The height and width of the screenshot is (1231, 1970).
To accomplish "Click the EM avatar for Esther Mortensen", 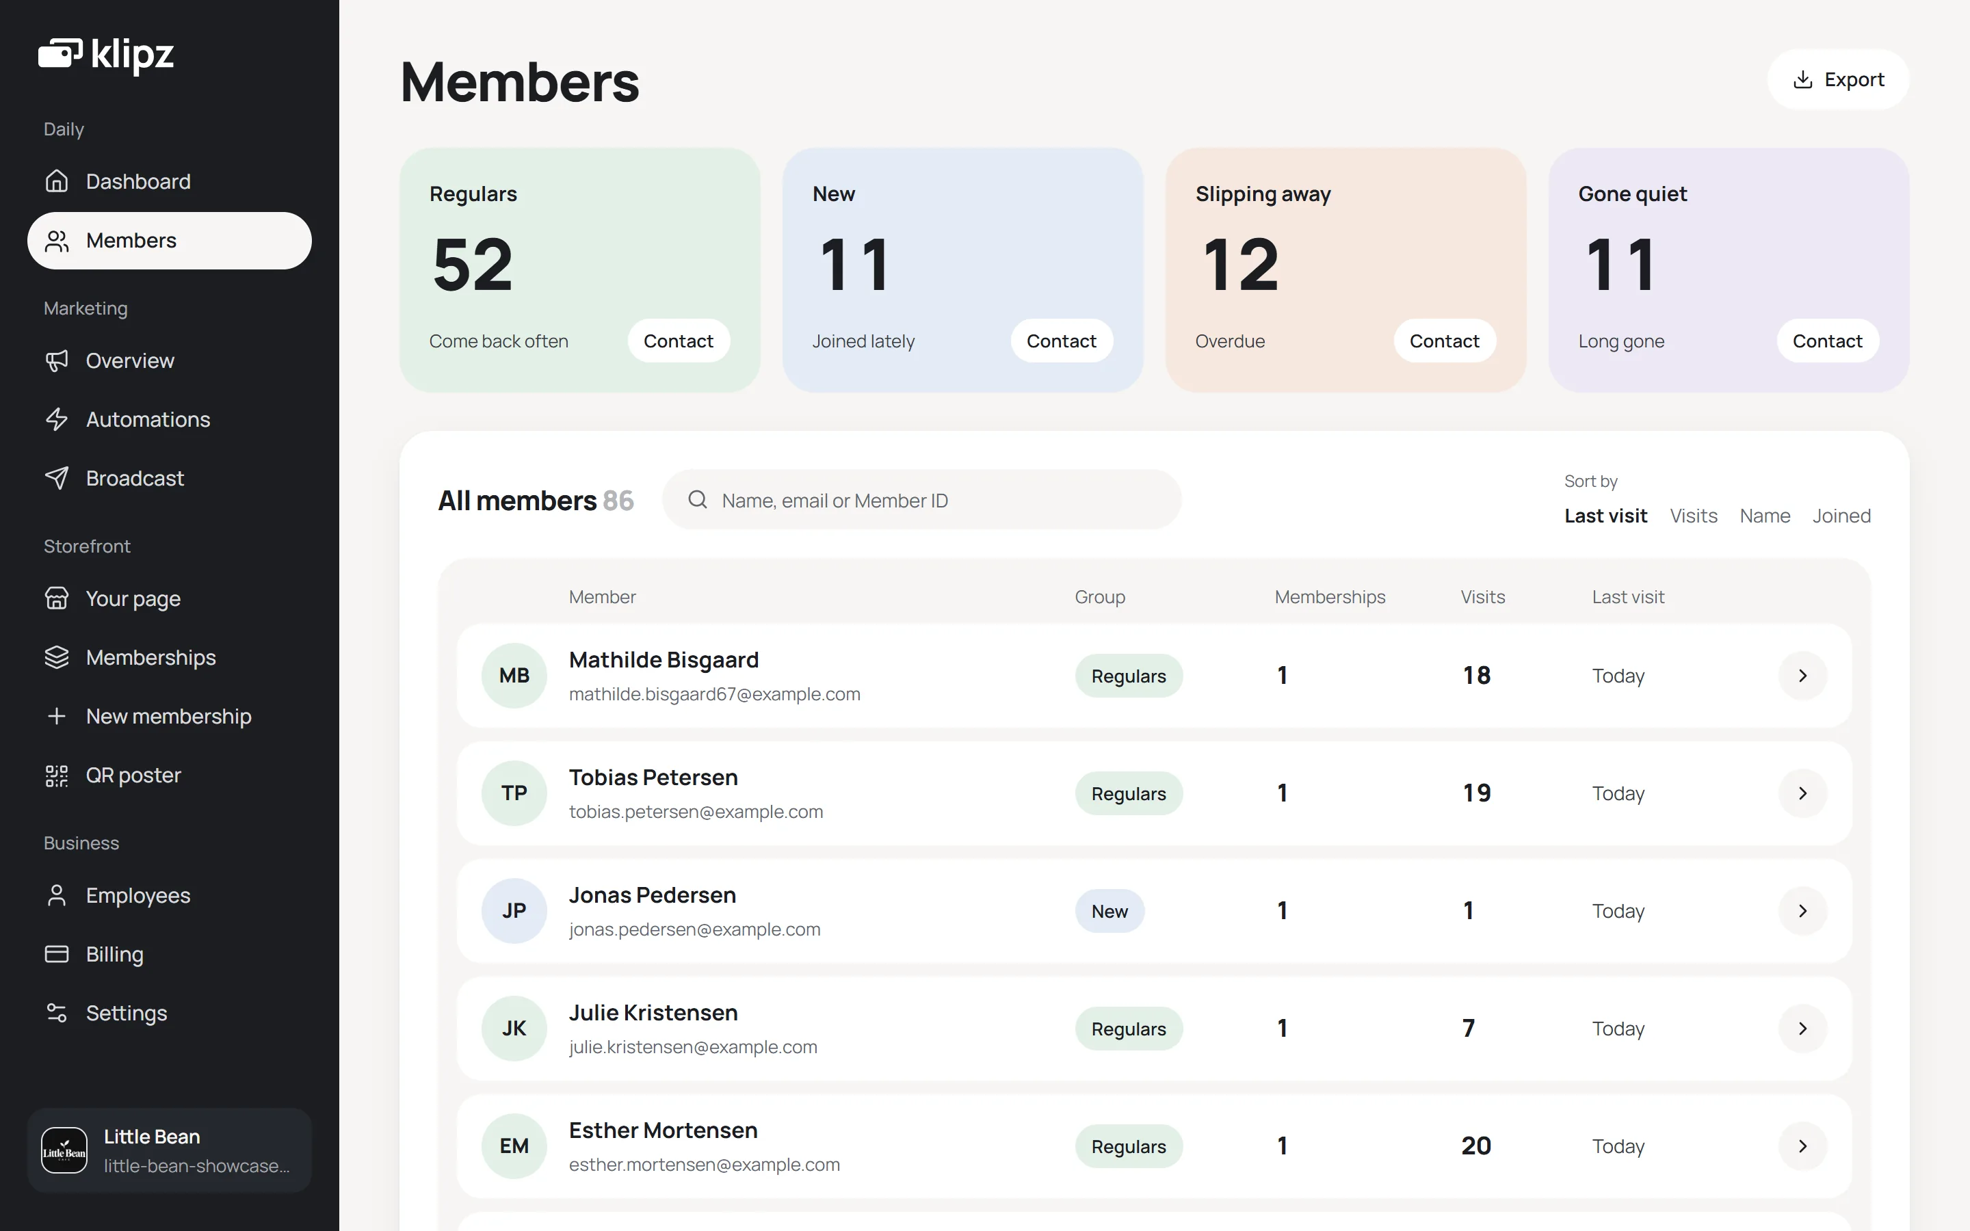I will pos(514,1146).
